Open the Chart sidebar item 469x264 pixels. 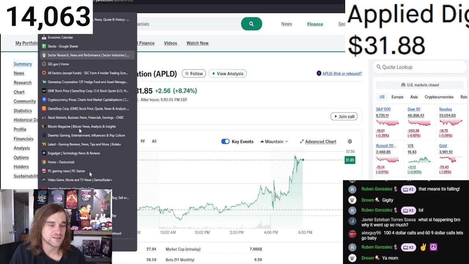click(19, 92)
